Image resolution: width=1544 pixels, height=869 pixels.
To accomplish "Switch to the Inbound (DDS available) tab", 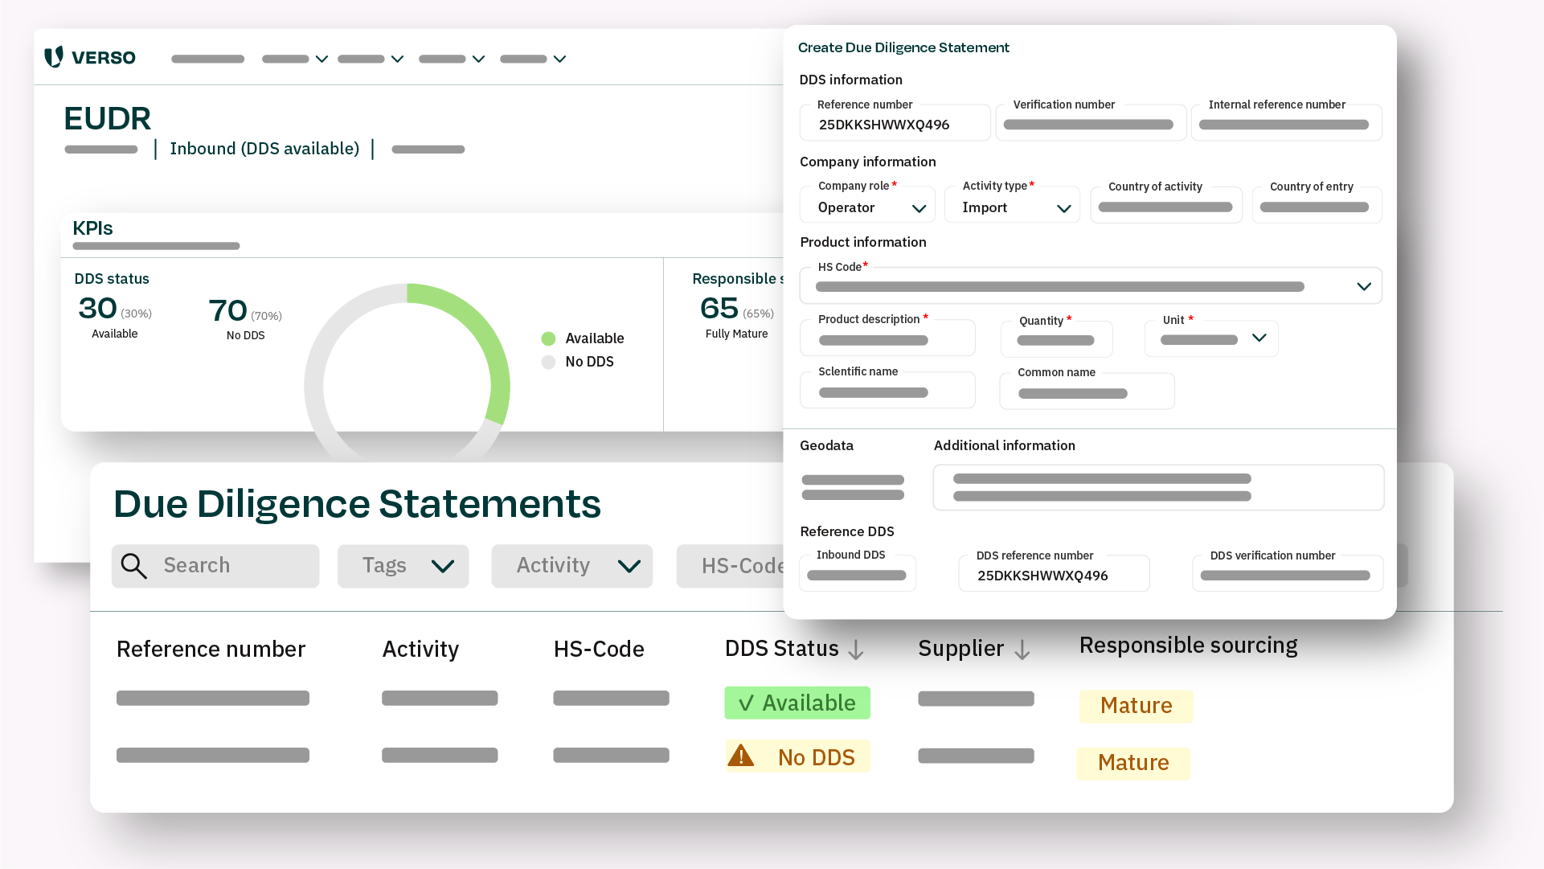I will (x=264, y=149).
